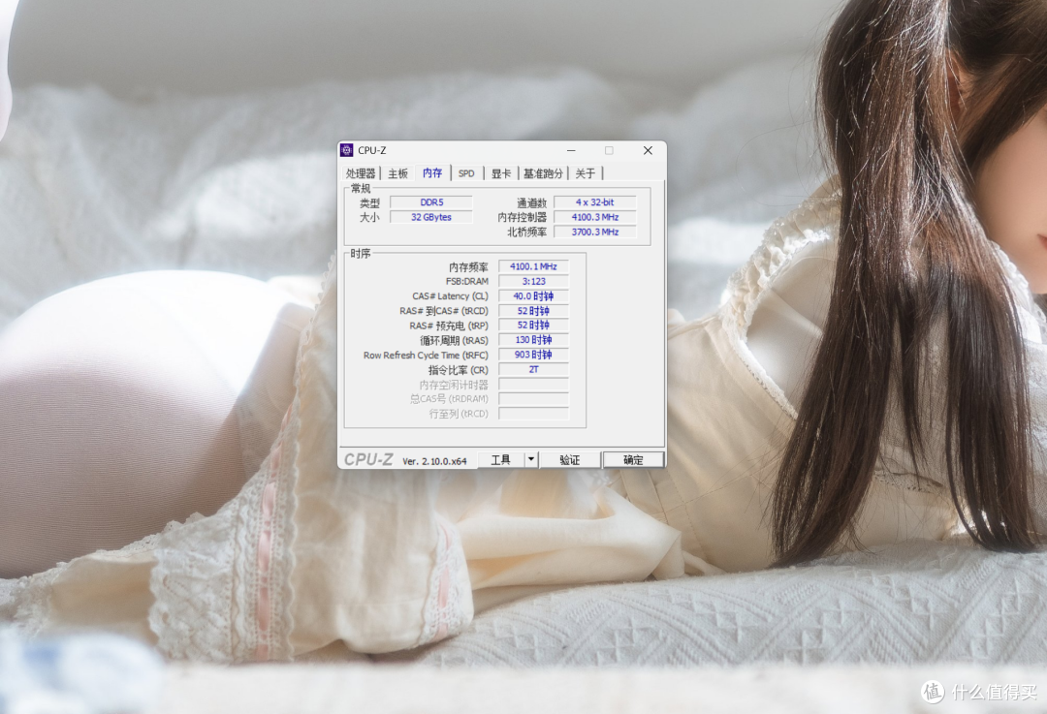Viewport: 1047px width, 714px height.
Task: Click the 工具 button
Action: [x=501, y=460]
